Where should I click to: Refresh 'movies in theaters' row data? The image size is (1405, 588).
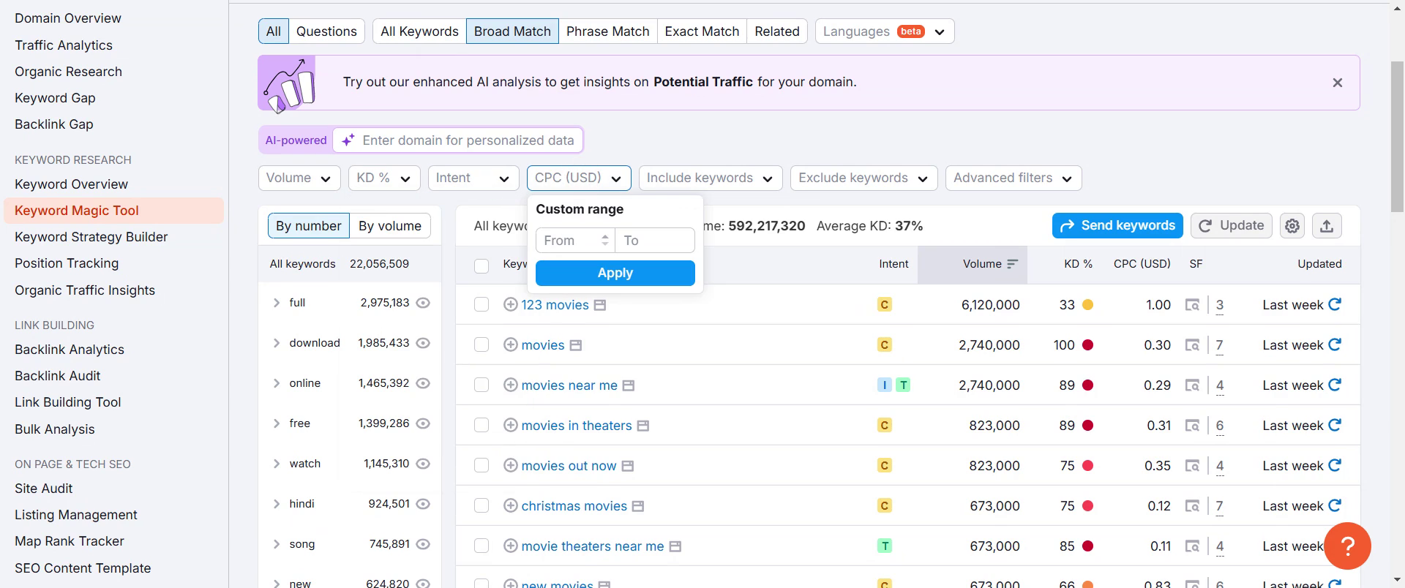pyautogui.click(x=1335, y=425)
